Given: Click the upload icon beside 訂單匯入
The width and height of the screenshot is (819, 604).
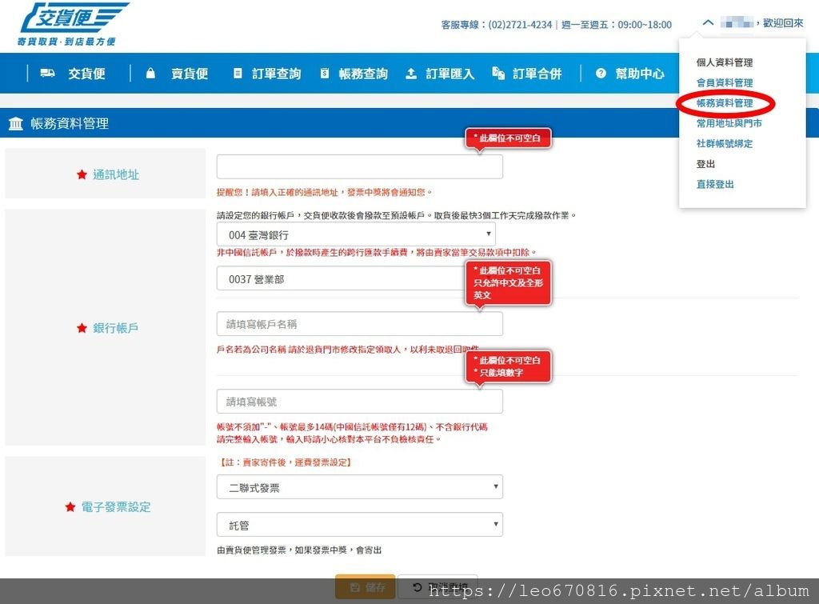Looking at the screenshot, I should tap(411, 73).
